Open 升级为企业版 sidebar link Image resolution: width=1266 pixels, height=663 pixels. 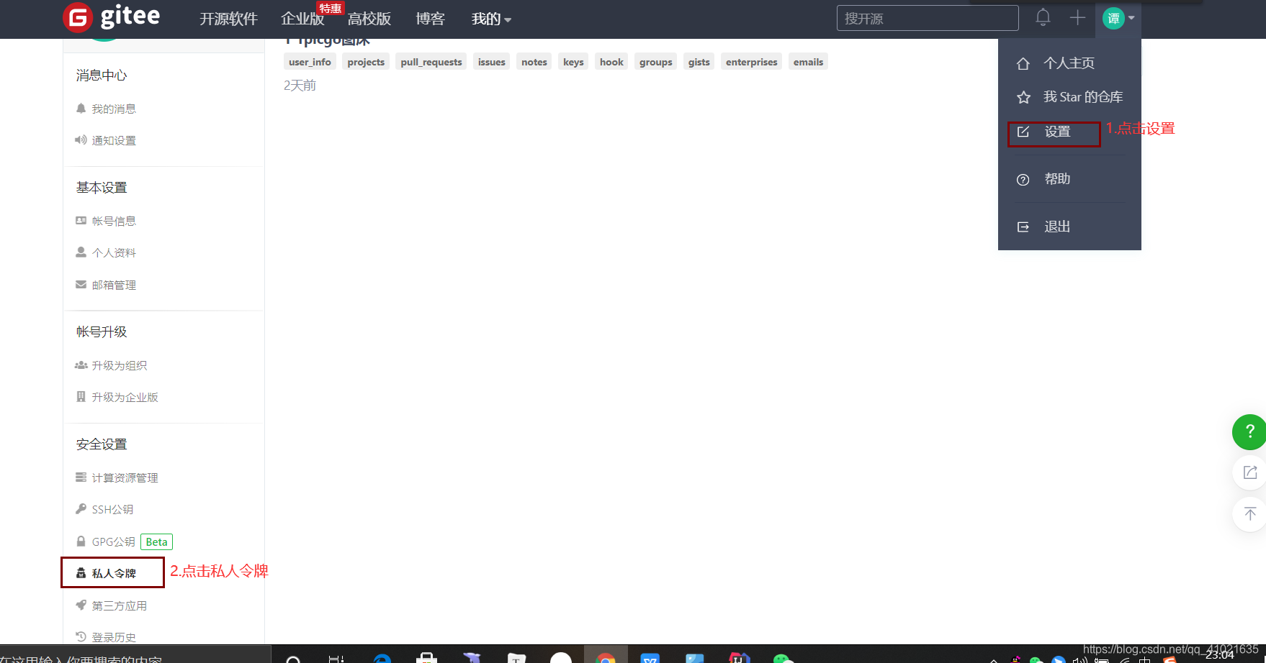click(125, 398)
